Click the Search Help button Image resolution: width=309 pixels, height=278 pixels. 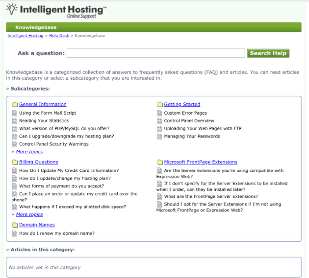[x=268, y=53]
